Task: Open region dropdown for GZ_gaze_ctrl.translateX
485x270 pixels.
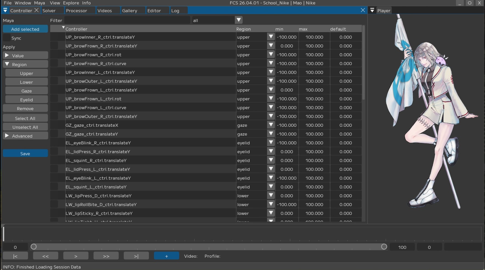Action: pyautogui.click(x=271, y=125)
